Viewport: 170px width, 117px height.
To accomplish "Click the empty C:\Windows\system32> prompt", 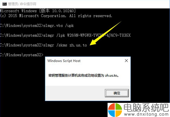I will tap(22, 55).
